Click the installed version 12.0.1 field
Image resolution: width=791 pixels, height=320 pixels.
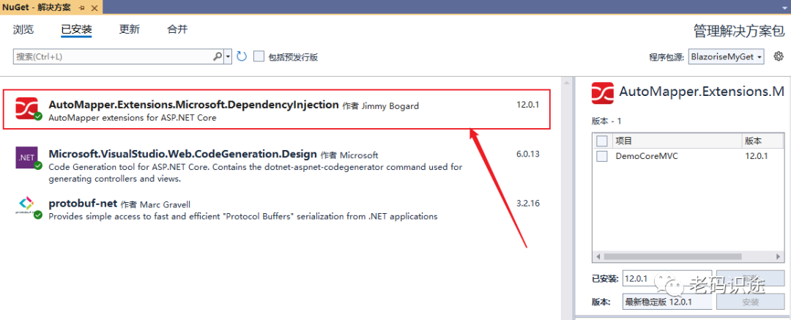(667, 278)
